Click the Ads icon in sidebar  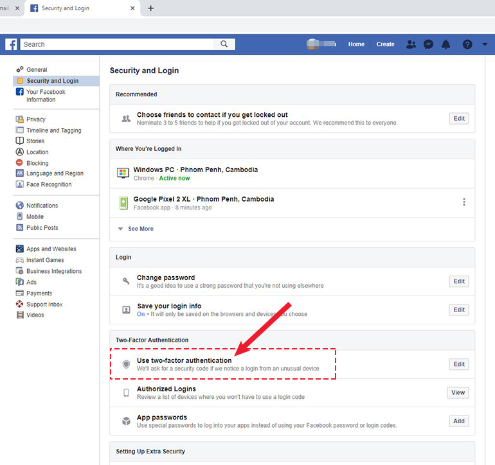(19, 282)
